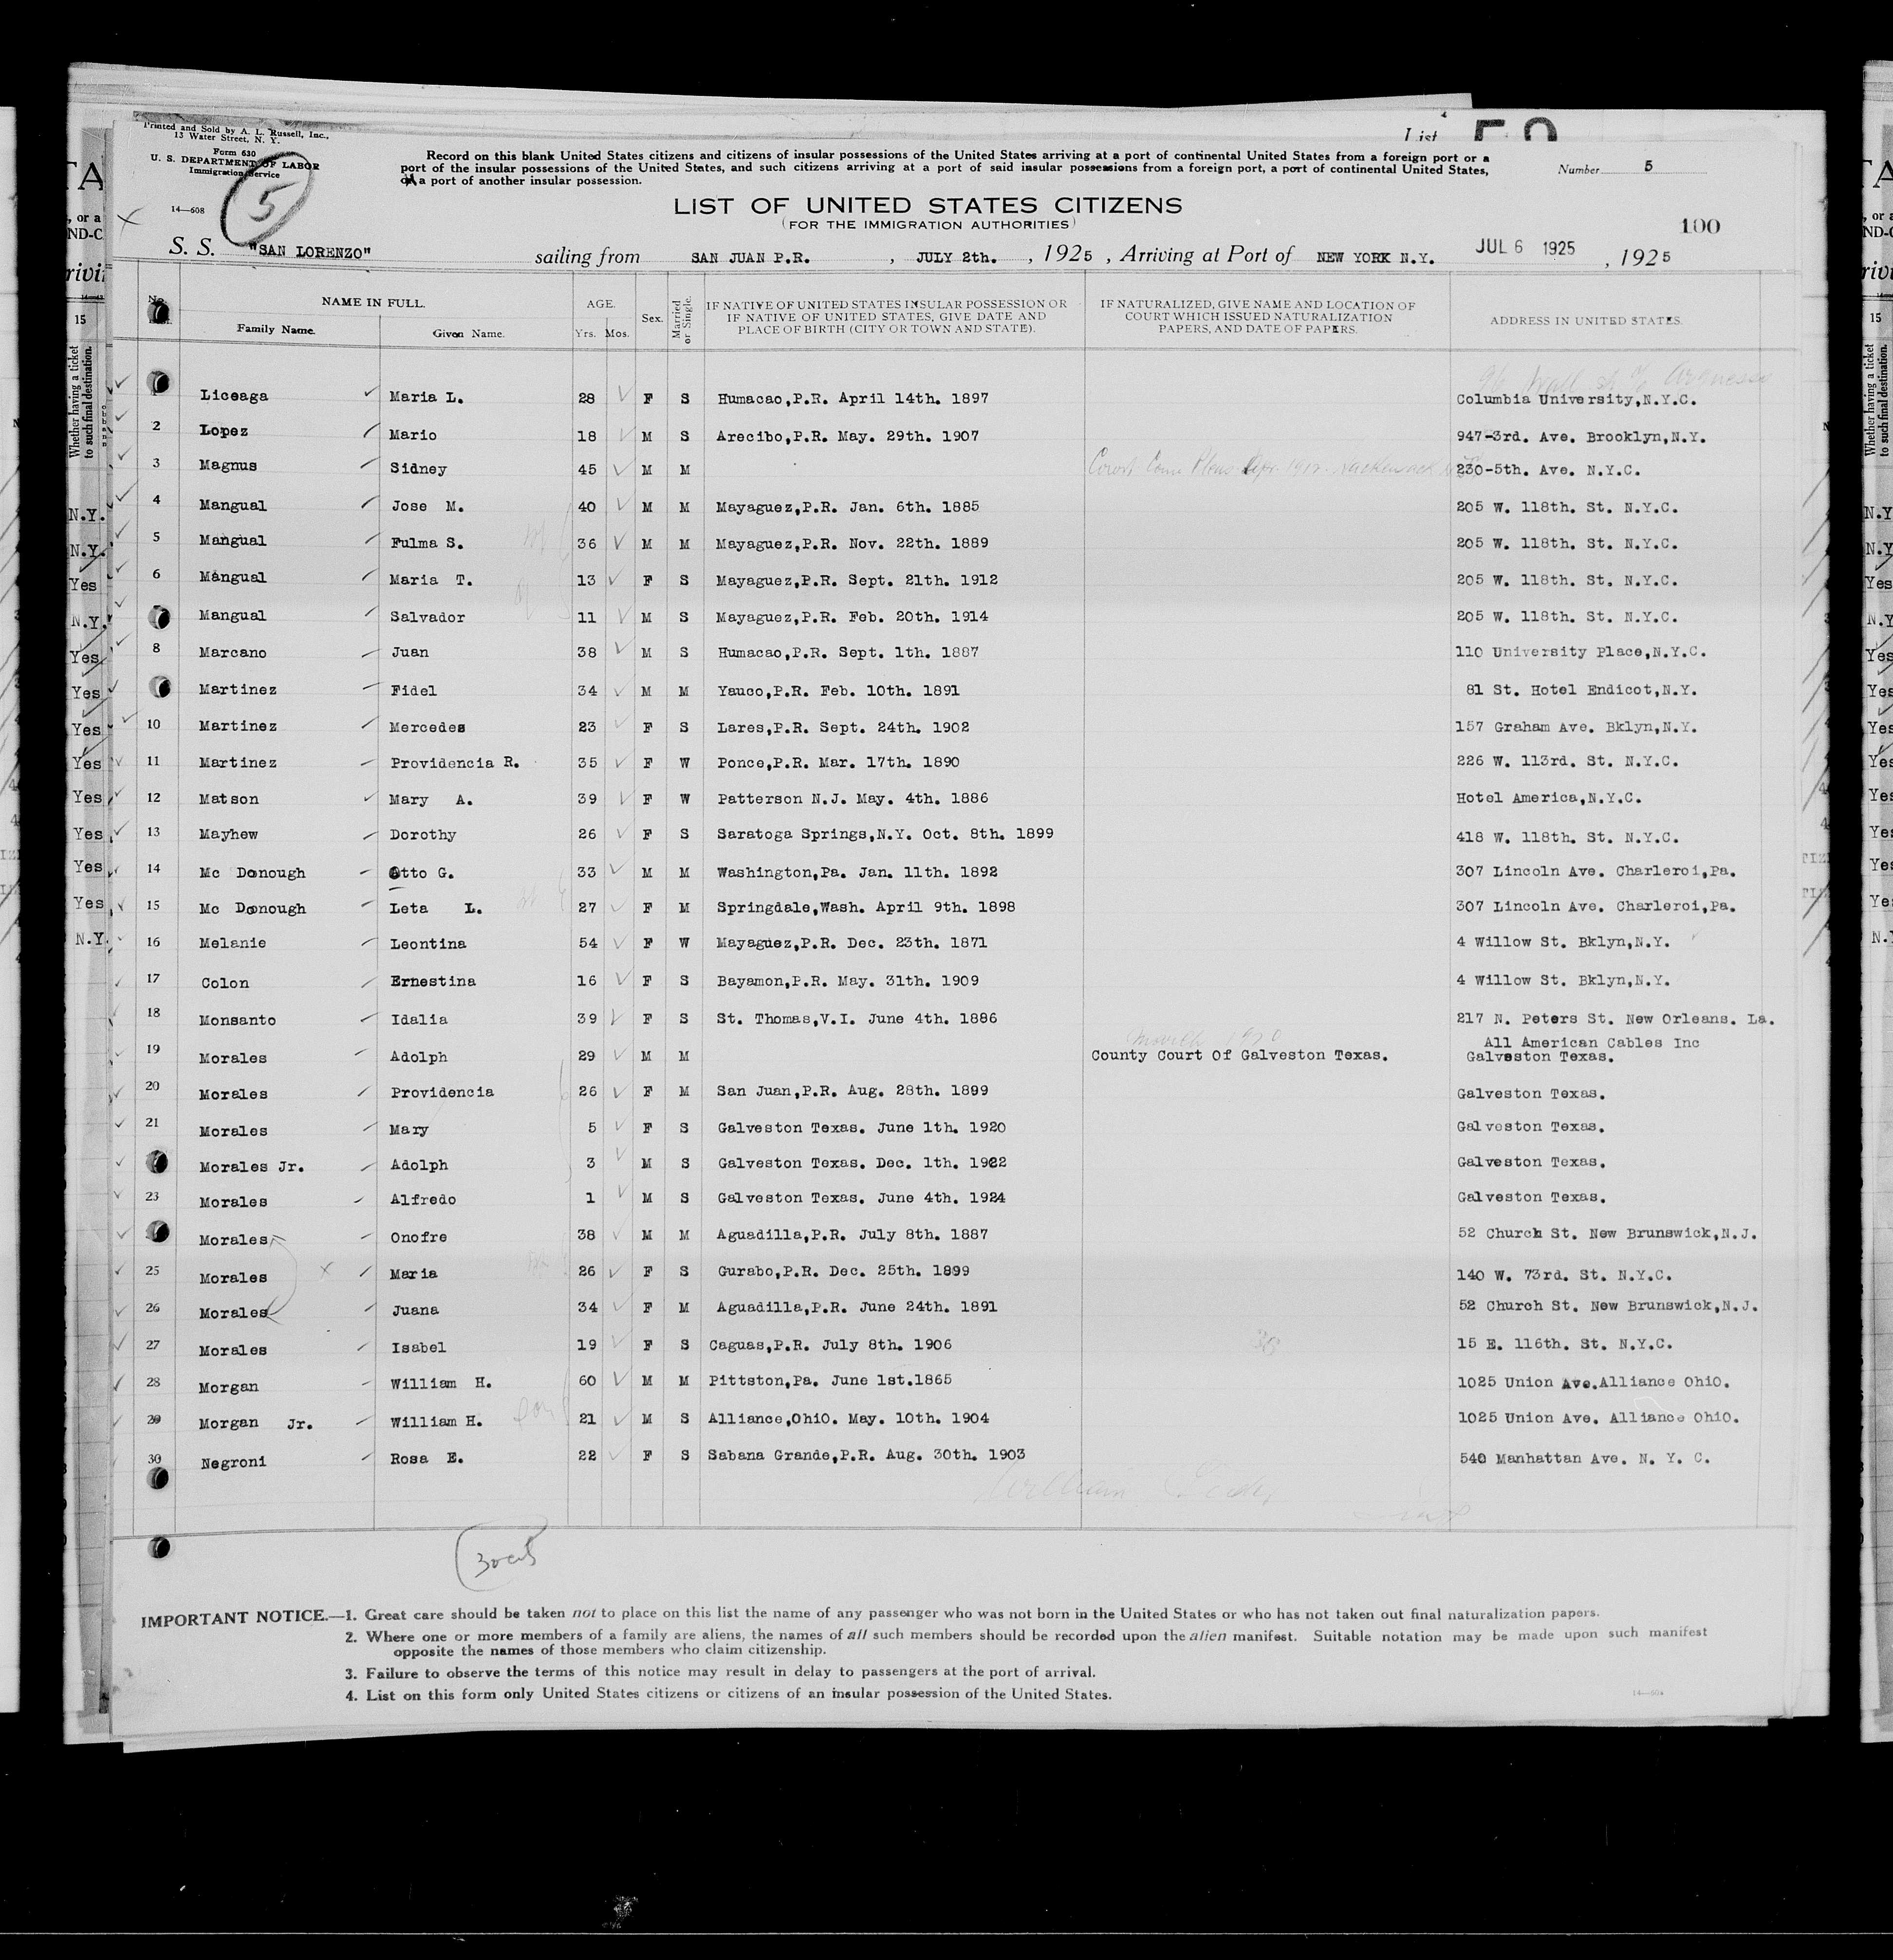
Task: Click the given name 'Fidel'
Action: pyautogui.click(x=414, y=690)
